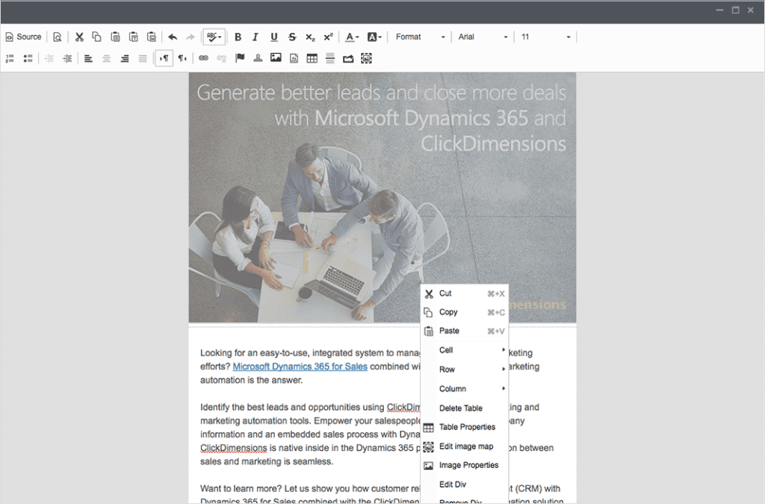Click the Source view button
Screen dimensions: 765x504
23,37
